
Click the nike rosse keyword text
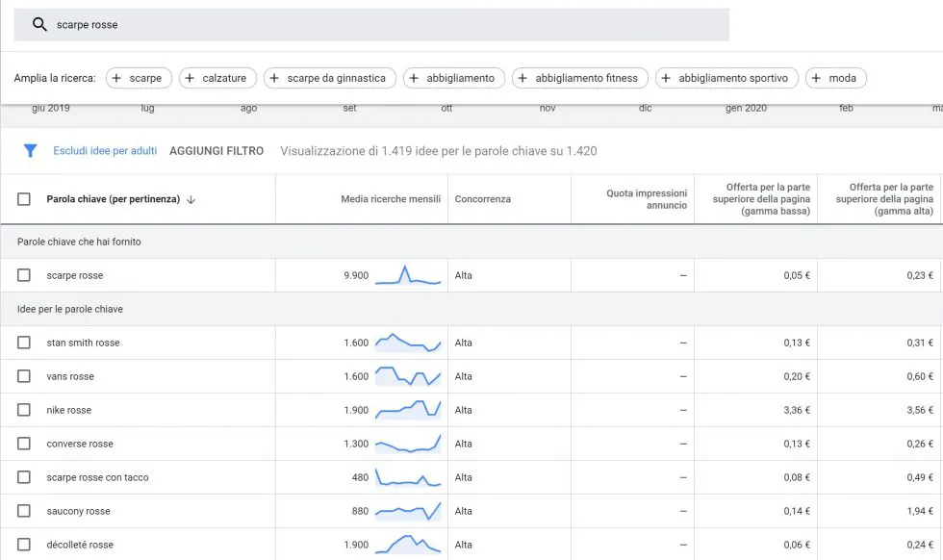click(69, 410)
